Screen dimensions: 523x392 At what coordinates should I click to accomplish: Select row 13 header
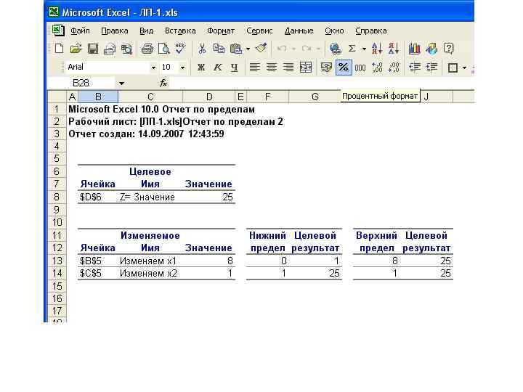pyautogui.click(x=57, y=261)
